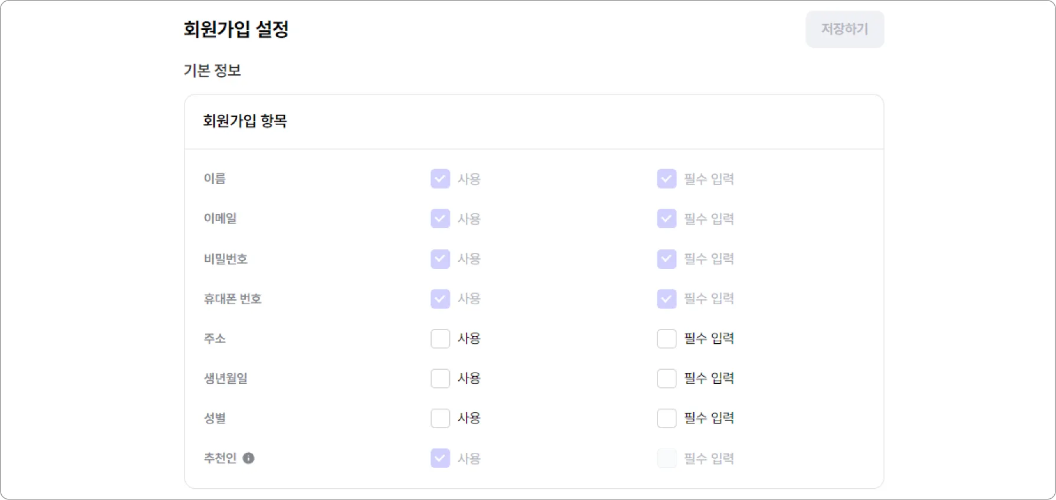This screenshot has width=1056, height=500.
Task: Click the 저장하기 save button
Action: tap(844, 29)
